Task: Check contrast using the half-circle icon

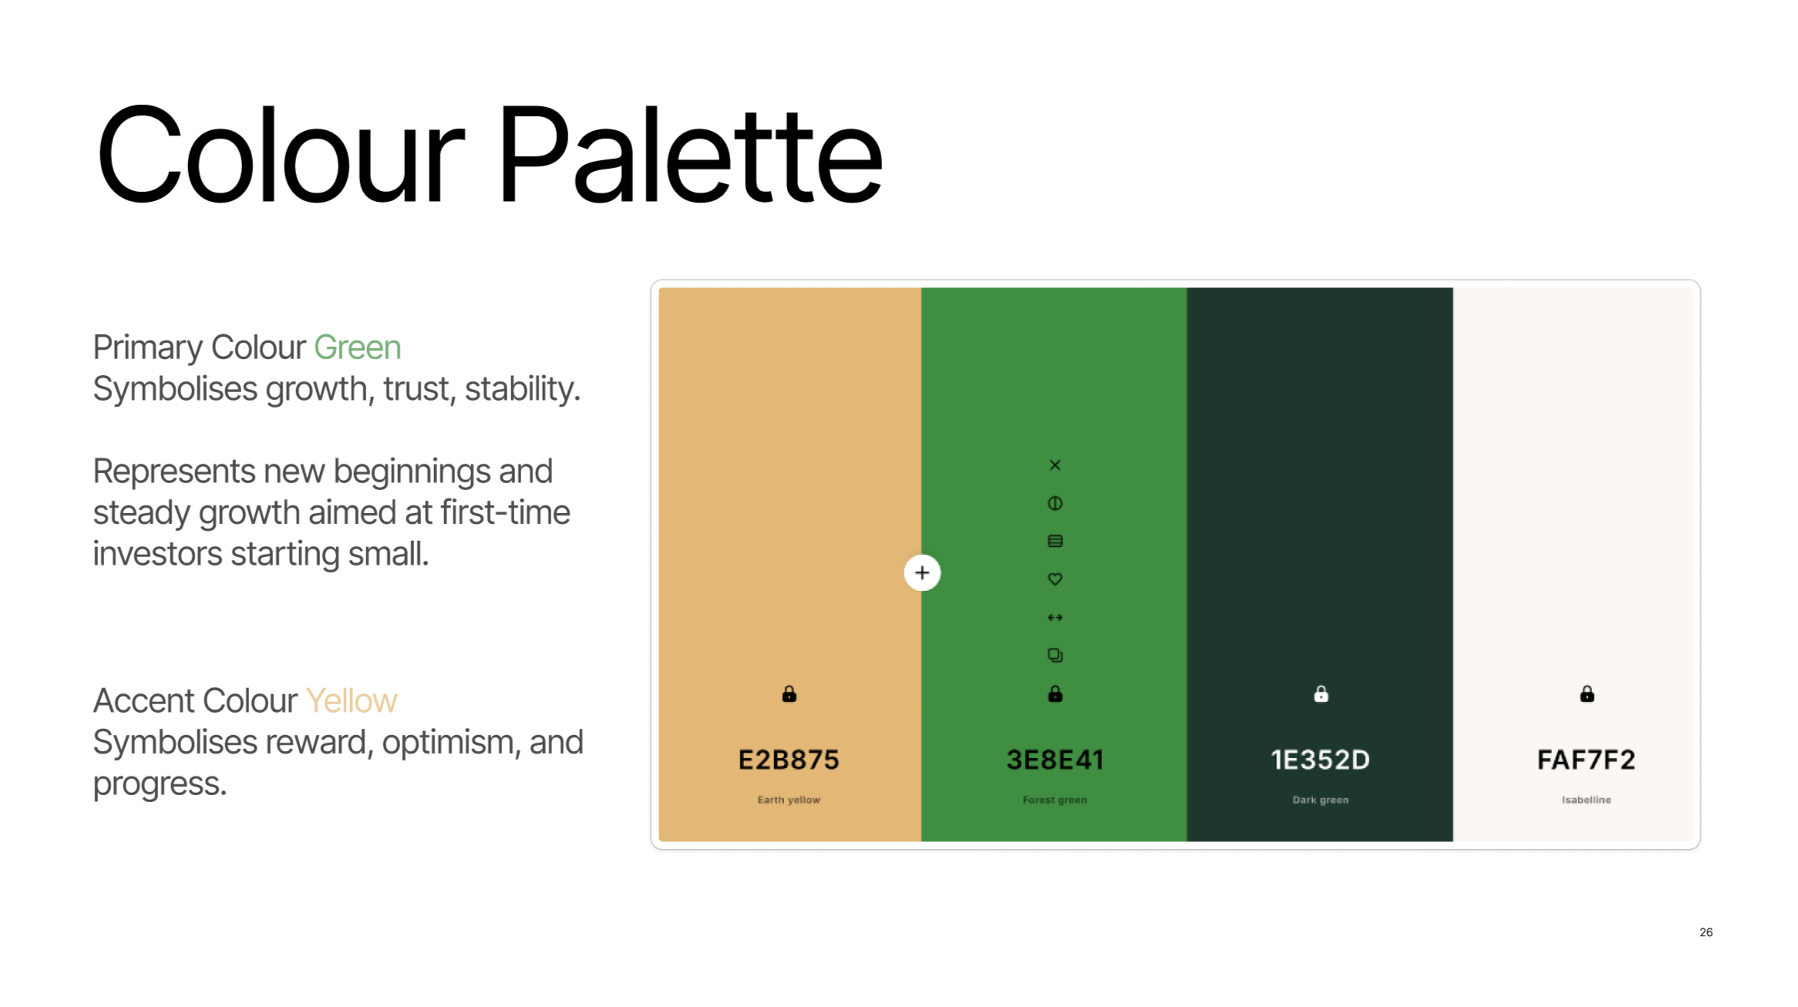Action: pyautogui.click(x=1055, y=503)
